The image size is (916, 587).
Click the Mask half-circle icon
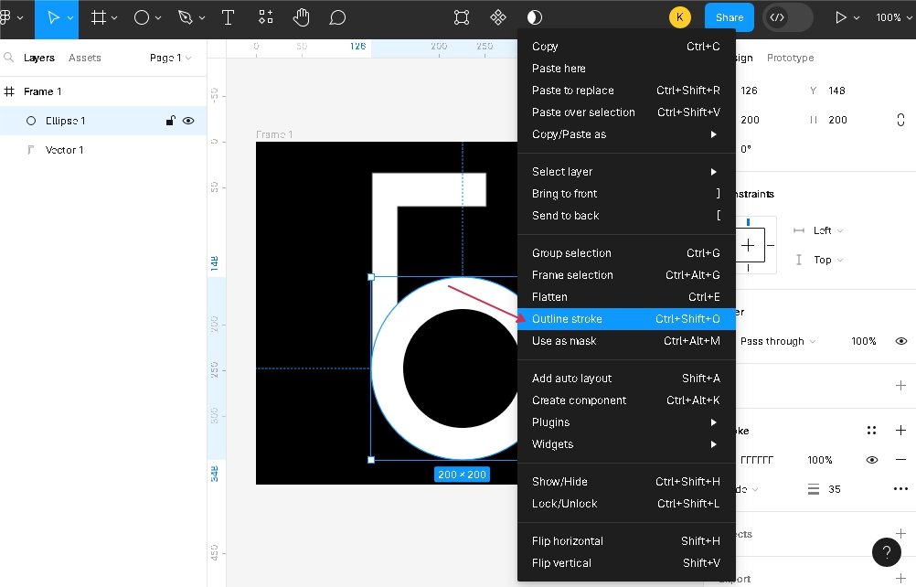click(535, 17)
